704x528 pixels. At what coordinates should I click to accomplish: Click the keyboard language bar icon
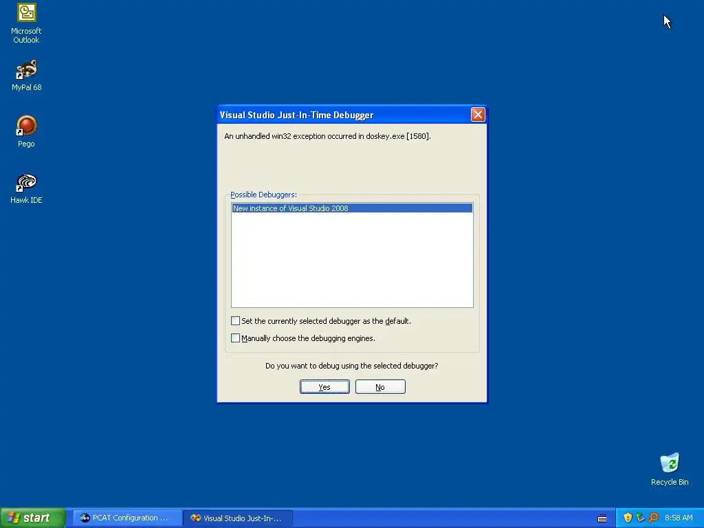coord(602,518)
